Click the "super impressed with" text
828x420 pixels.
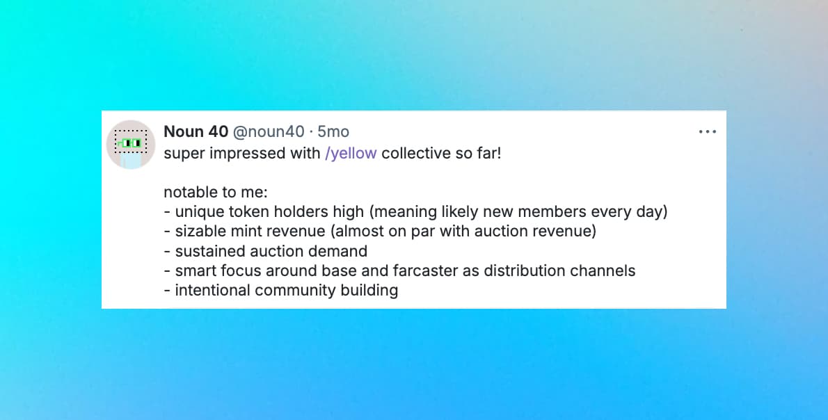tap(242, 153)
